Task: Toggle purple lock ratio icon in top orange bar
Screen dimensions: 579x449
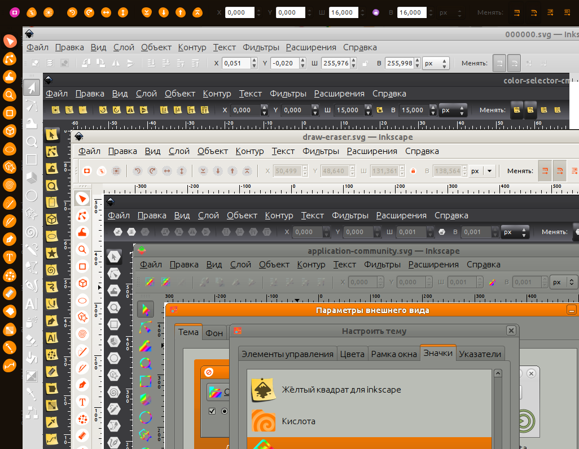Action: point(376,12)
